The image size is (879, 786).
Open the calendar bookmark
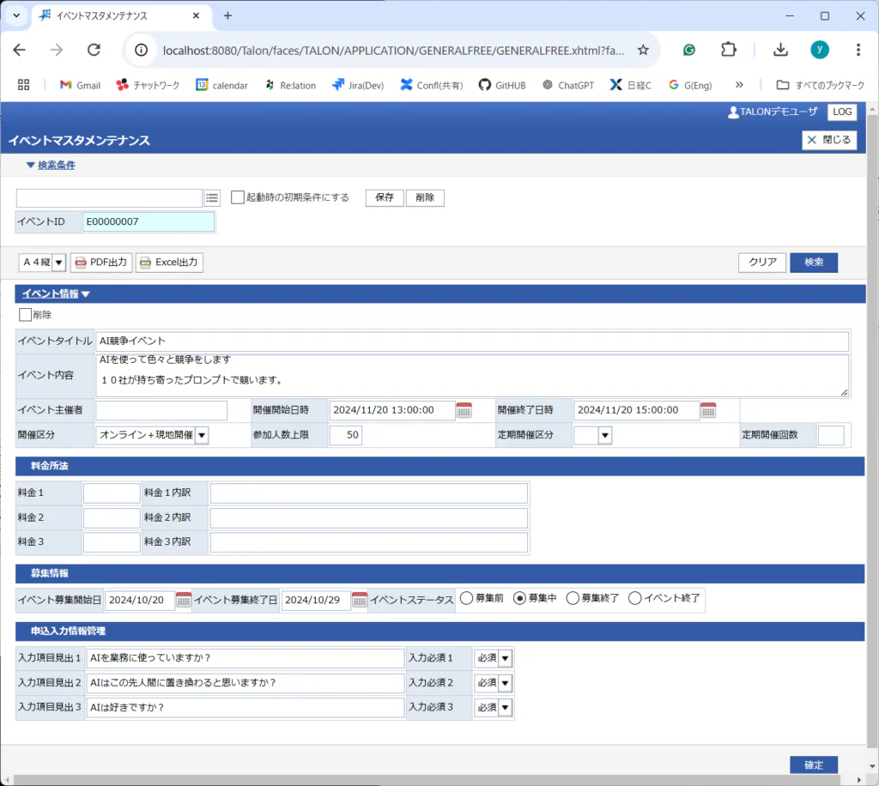(x=222, y=85)
